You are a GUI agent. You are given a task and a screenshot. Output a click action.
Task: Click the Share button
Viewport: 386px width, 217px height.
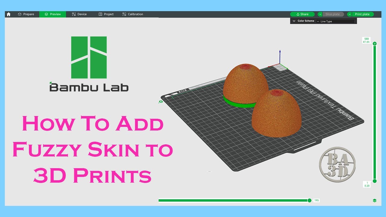click(302, 14)
